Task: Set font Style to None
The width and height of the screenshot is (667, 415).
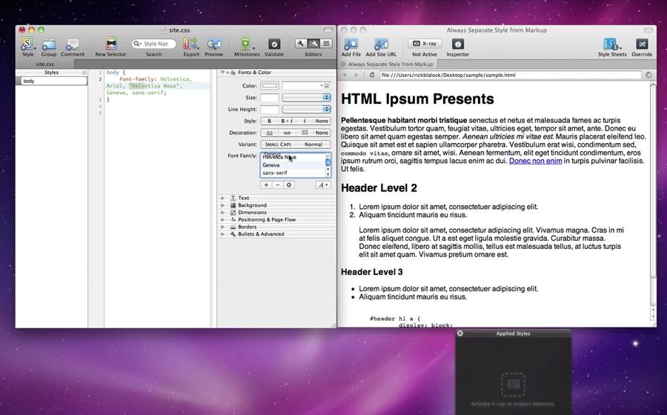Action: pyautogui.click(x=322, y=122)
